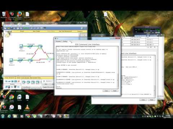Choose the Connections lightning-bolt device category
173x129 pixels.
[18, 81]
